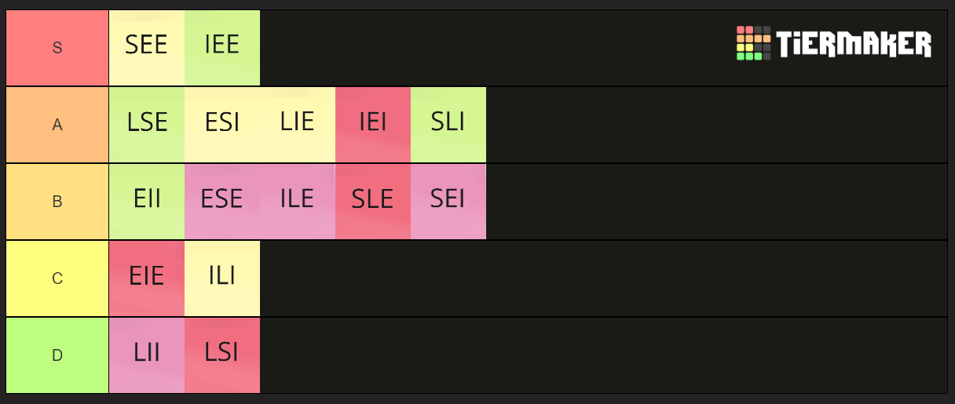Select the LII tile in D tier
This screenshot has height=404, width=955.
coord(147,355)
